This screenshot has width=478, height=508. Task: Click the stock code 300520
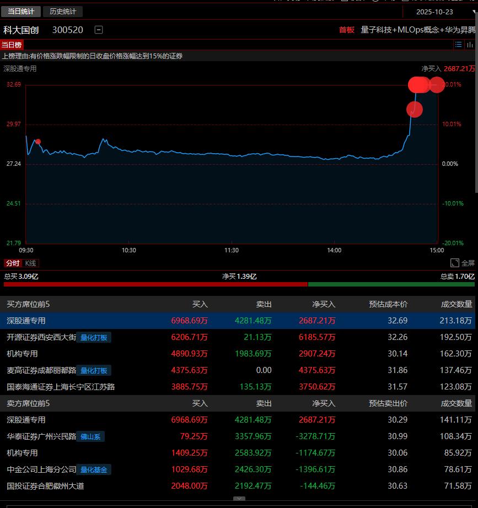67,30
